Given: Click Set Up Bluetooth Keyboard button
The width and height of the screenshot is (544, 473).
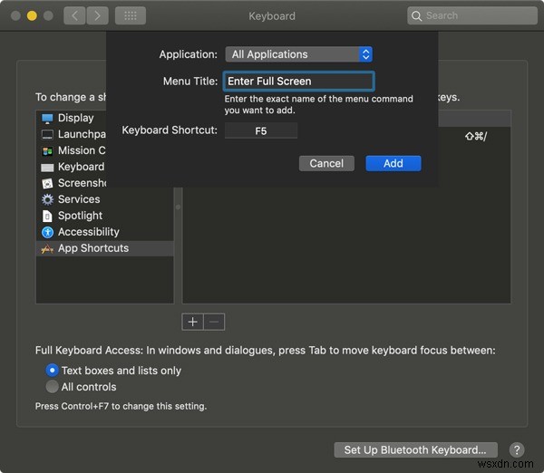Looking at the screenshot, I should pos(415,449).
